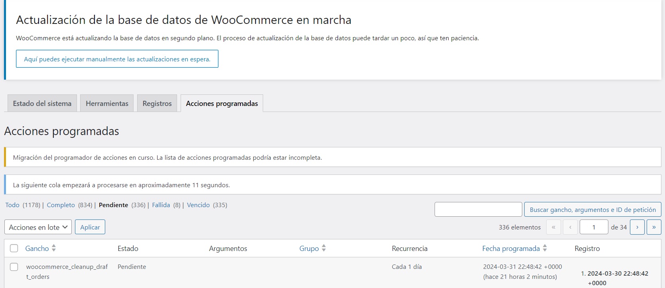Viewport: 665px width, 288px height.
Task: Toggle select-all checkbox in table header
Action: coord(14,248)
